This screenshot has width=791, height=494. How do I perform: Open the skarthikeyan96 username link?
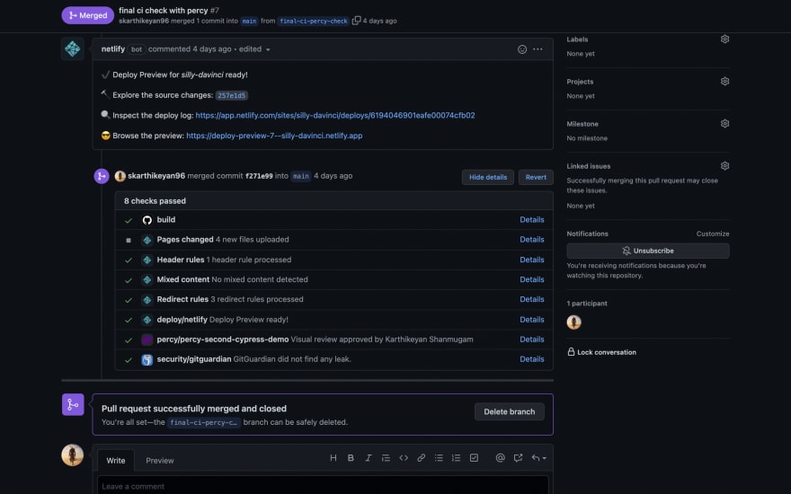(156, 176)
